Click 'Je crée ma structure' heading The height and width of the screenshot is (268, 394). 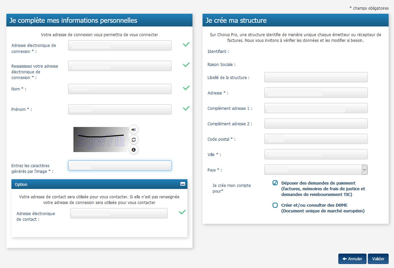(236, 20)
